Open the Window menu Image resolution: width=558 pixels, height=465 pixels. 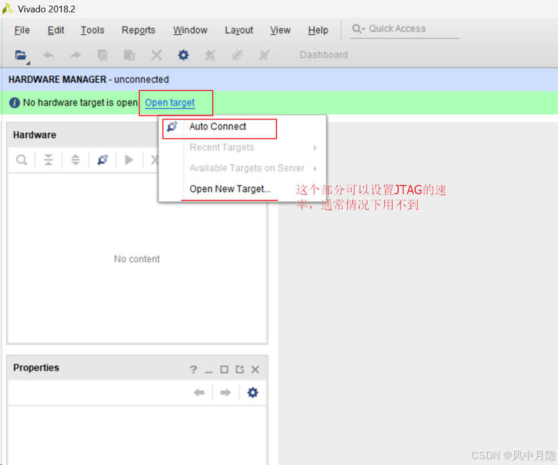[x=190, y=30]
